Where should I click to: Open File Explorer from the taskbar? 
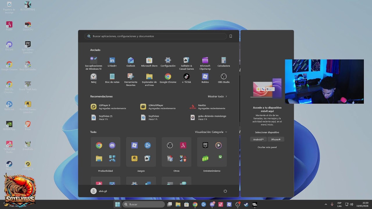[x=178, y=204]
